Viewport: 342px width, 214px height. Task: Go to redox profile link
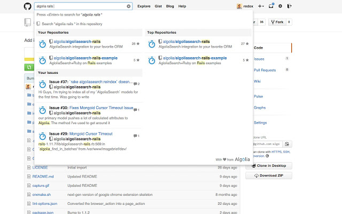coord(248,6)
